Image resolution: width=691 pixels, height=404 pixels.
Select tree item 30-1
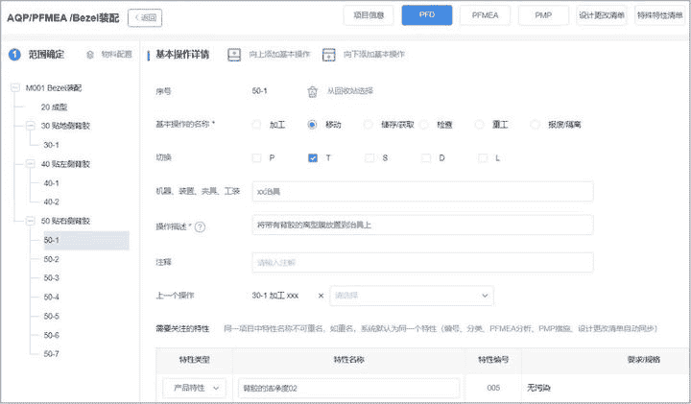[x=51, y=145]
